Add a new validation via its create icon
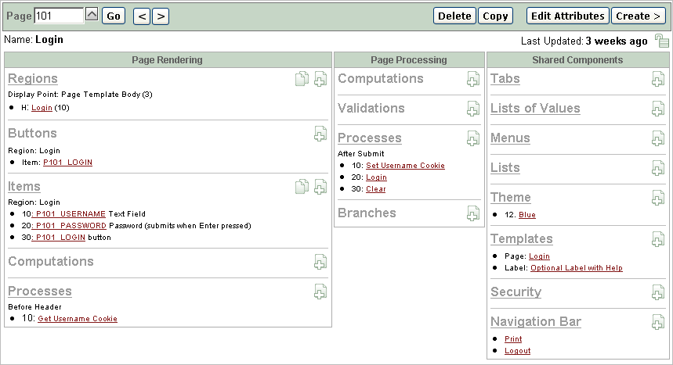 (472, 109)
